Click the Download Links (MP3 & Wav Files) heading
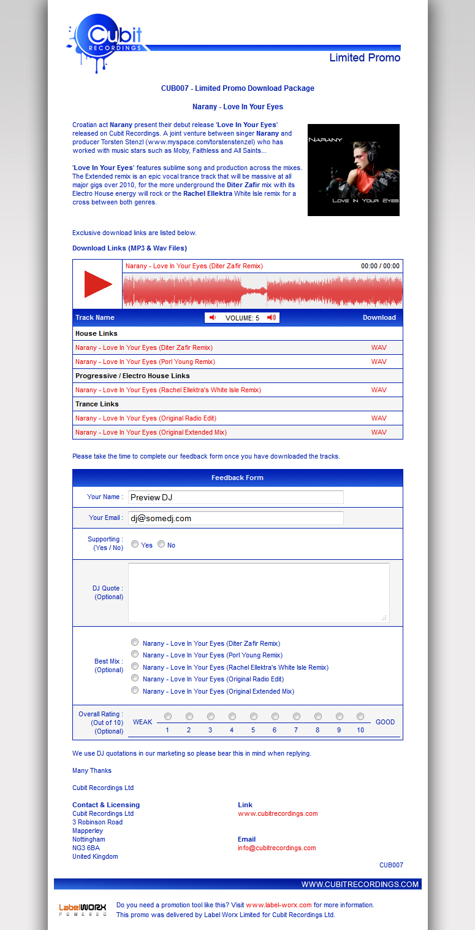 tap(129, 248)
